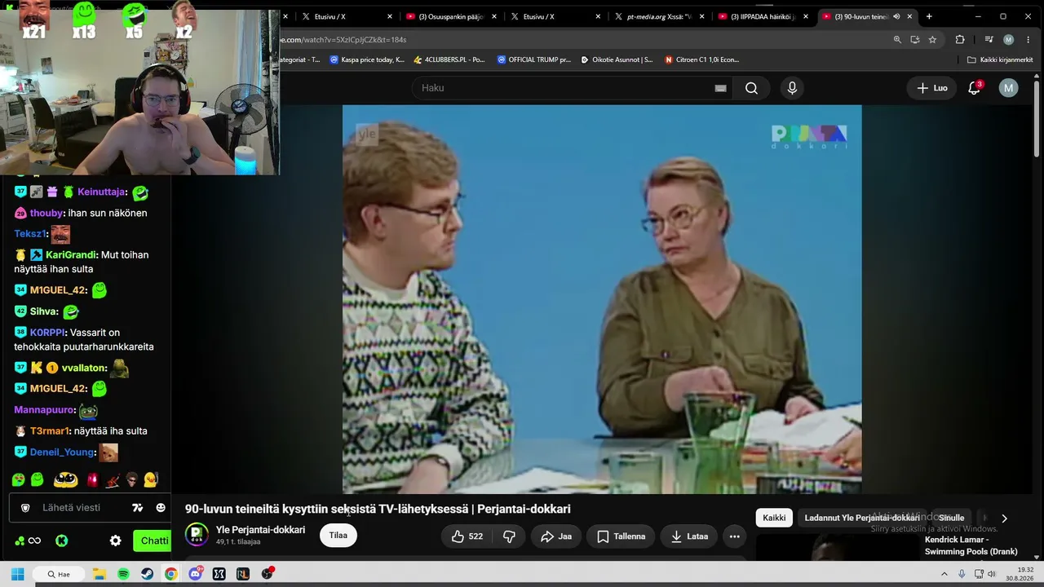
Task: Open more actions menu for the video
Action: 734,536
